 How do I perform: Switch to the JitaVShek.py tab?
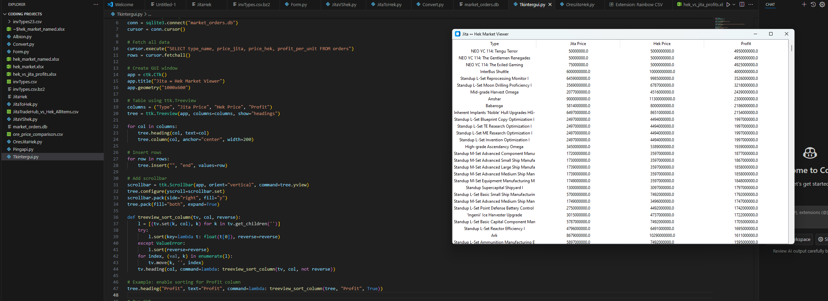click(x=344, y=4)
